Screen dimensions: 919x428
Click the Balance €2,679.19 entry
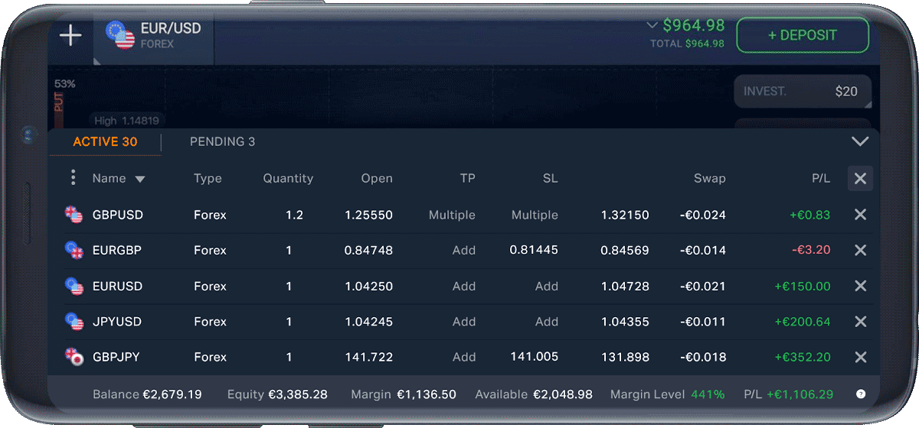(x=147, y=394)
